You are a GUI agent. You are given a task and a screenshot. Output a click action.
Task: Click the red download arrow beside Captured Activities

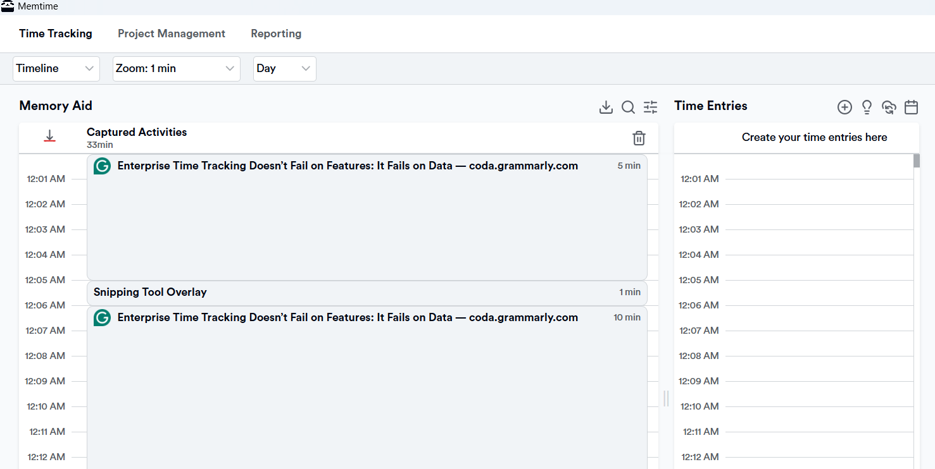pos(50,136)
